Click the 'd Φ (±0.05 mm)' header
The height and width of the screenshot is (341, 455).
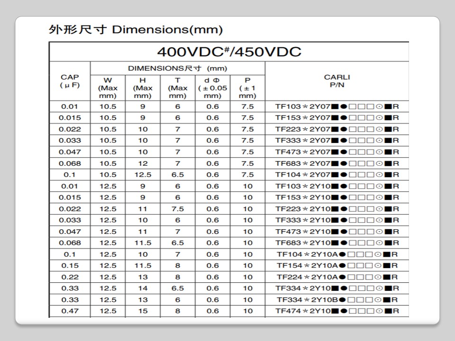click(x=212, y=88)
